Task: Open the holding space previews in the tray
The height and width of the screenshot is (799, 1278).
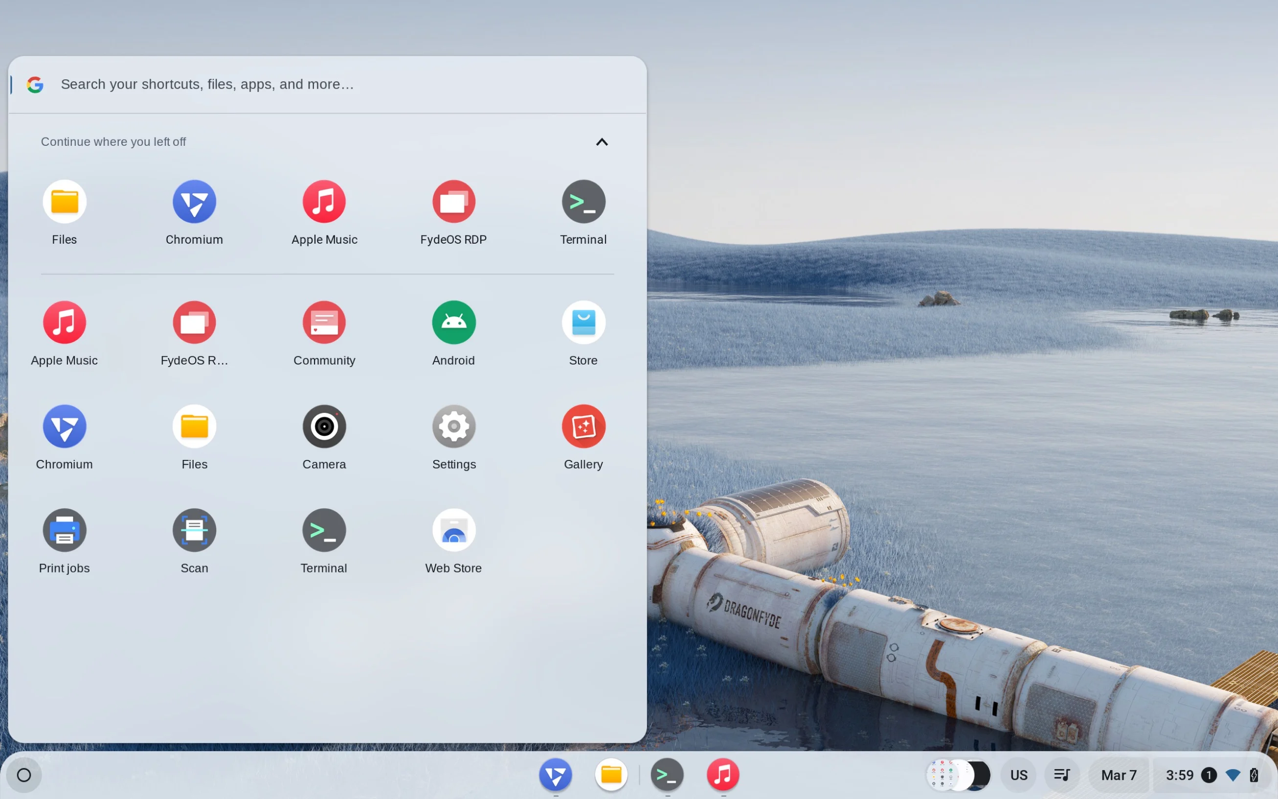Action: click(958, 775)
